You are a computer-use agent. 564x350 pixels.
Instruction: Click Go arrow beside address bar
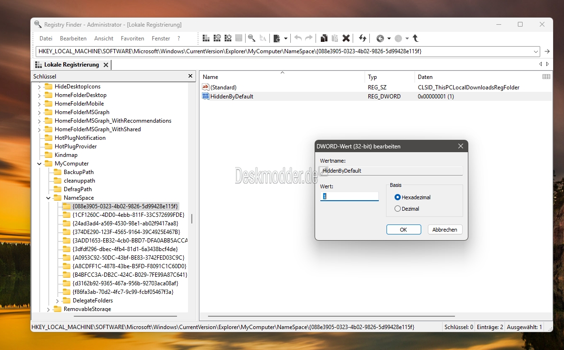point(547,51)
